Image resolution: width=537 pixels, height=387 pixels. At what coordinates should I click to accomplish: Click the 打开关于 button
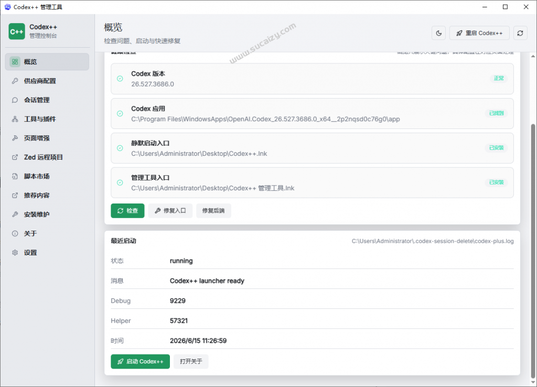coord(191,361)
